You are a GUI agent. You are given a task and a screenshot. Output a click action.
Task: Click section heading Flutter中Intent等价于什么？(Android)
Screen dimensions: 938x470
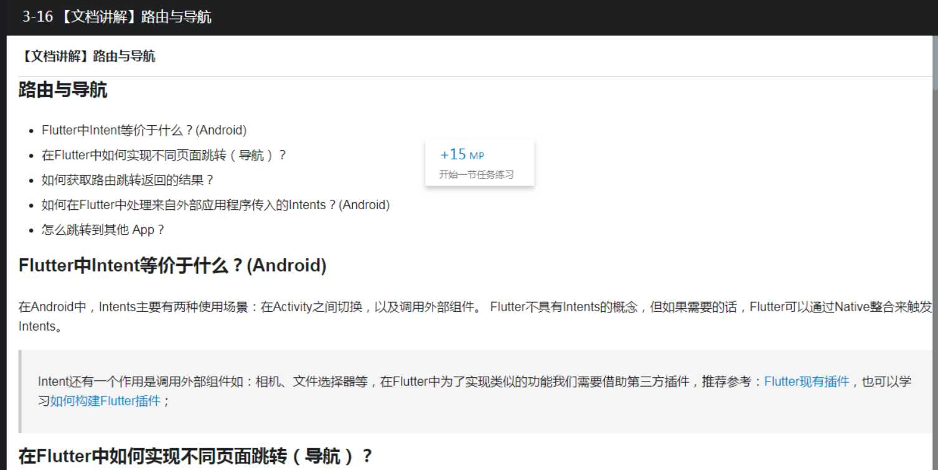point(172,265)
